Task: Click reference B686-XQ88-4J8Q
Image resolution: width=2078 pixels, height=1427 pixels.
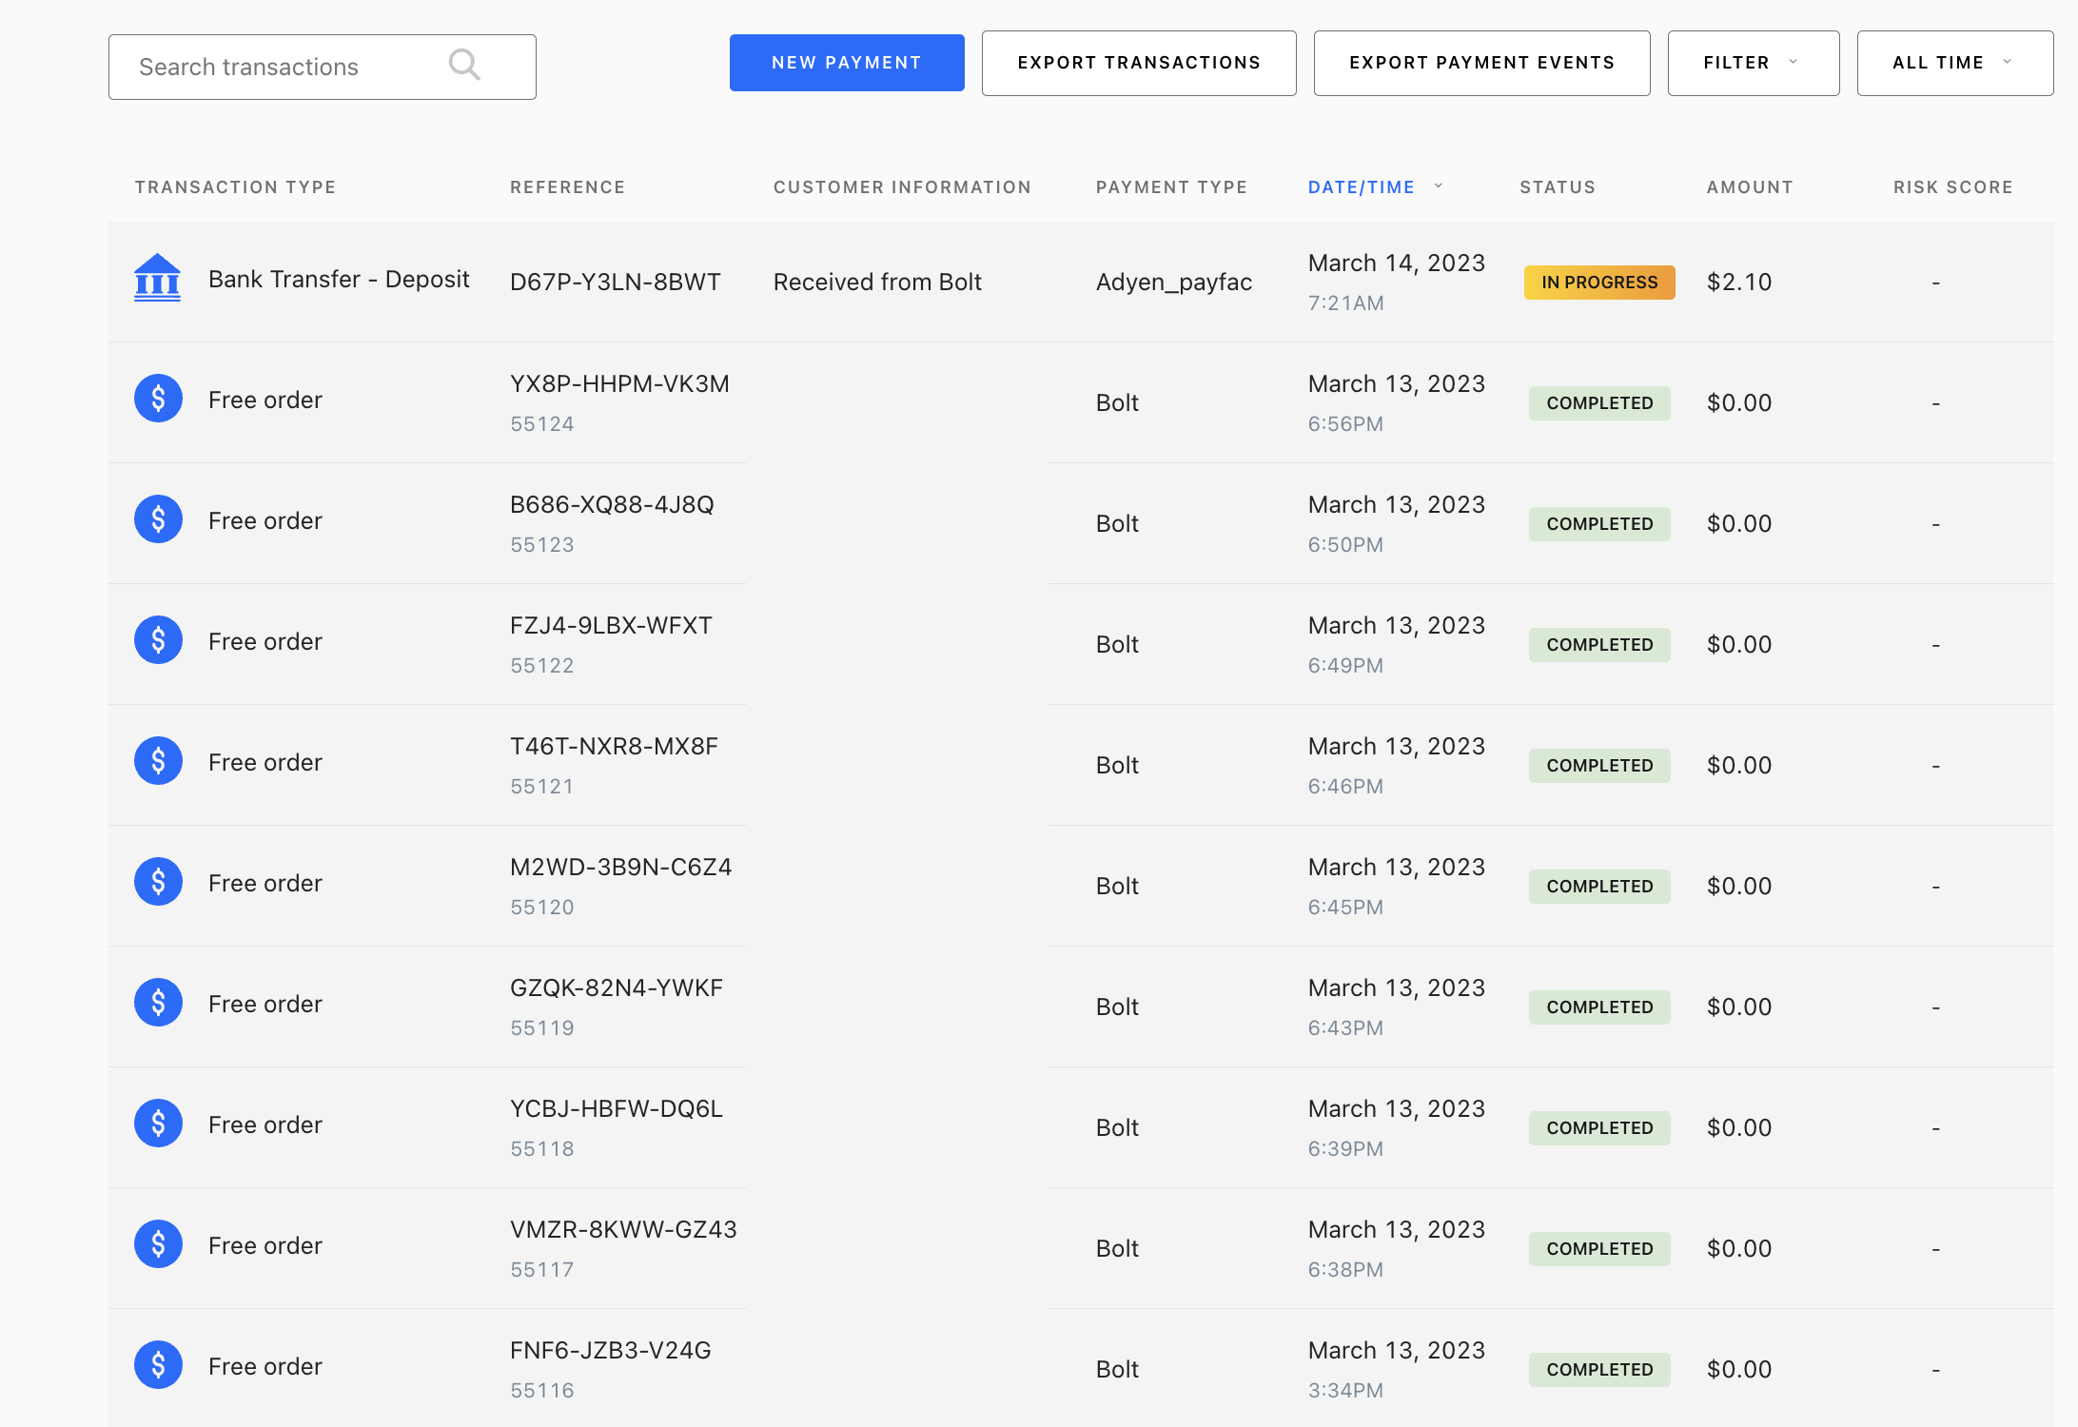Action: click(612, 505)
